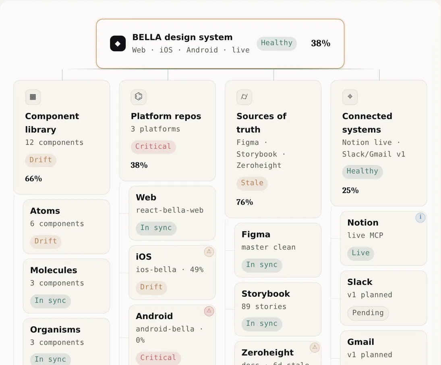The height and width of the screenshot is (365, 441).
Task: Select the Atoms node title
Action: [45, 211]
